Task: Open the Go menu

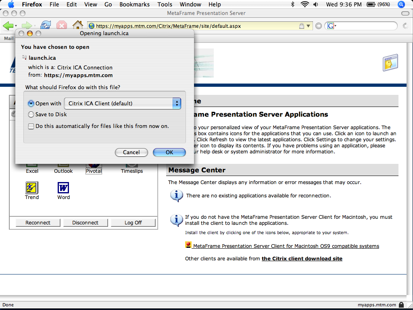Action: tap(108, 4)
